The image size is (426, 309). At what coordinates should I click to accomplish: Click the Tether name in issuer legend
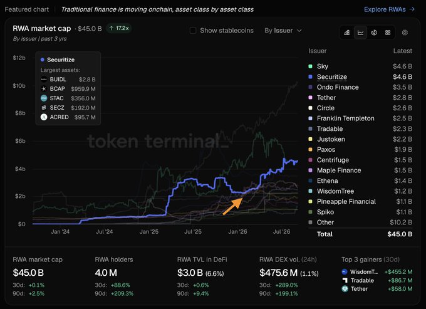(326, 97)
